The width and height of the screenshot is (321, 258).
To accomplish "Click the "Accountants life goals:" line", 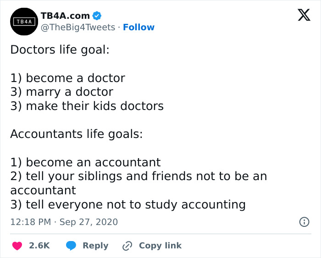I will [x=76, y=134].
